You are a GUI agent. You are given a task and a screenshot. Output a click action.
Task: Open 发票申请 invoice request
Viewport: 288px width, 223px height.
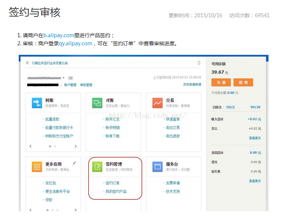[173, 183]
